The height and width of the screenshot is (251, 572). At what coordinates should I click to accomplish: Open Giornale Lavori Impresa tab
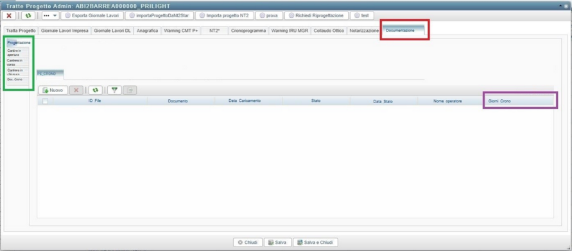(x=65, y=31)
